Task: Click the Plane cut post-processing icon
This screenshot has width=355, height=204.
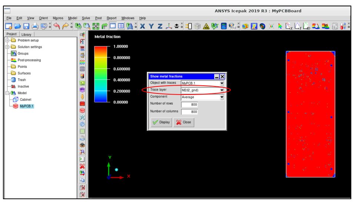Action: (254, 26)
